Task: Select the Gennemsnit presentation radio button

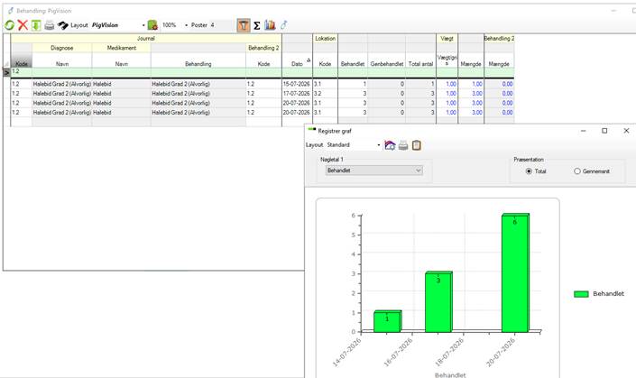Action: pos(577,171)
